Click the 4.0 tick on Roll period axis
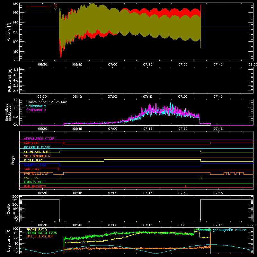 (x=16, y=80)
